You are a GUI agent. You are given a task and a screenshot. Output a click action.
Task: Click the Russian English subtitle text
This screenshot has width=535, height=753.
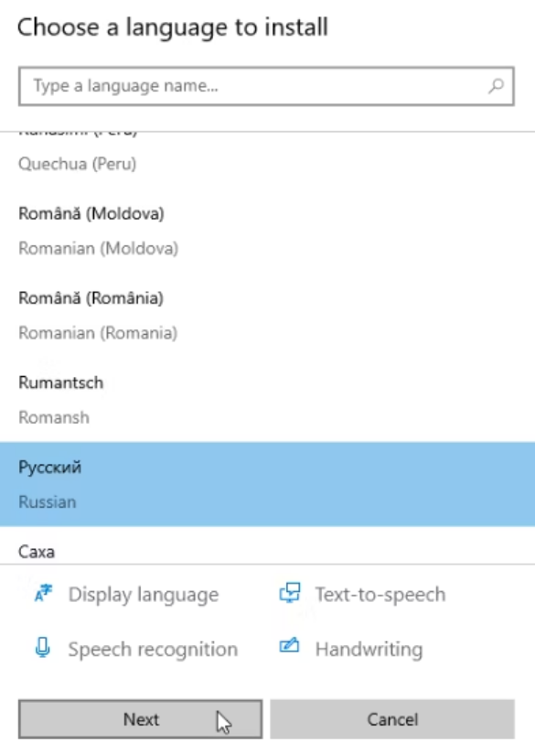click(47, 501)
